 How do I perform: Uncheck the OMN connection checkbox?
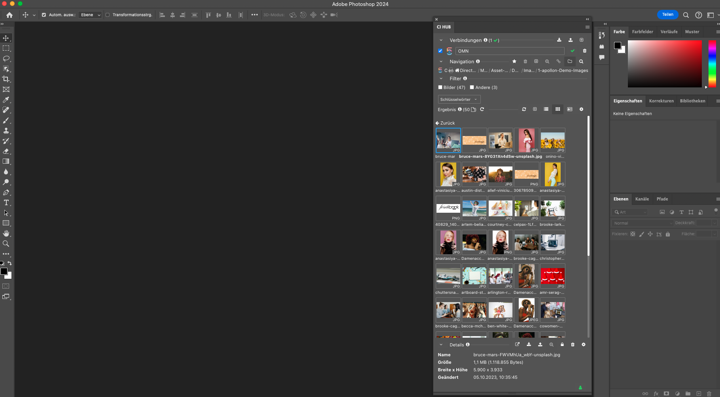[440, 51]
